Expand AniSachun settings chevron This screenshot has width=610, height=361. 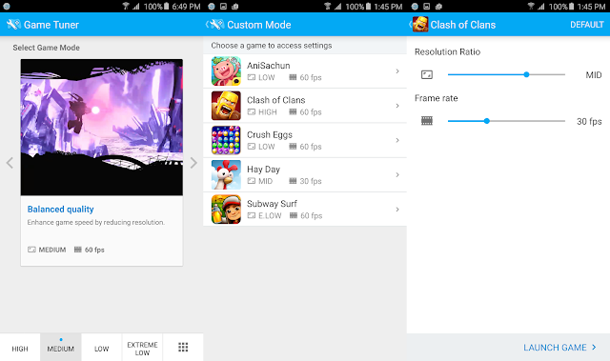tap(397, 71)
